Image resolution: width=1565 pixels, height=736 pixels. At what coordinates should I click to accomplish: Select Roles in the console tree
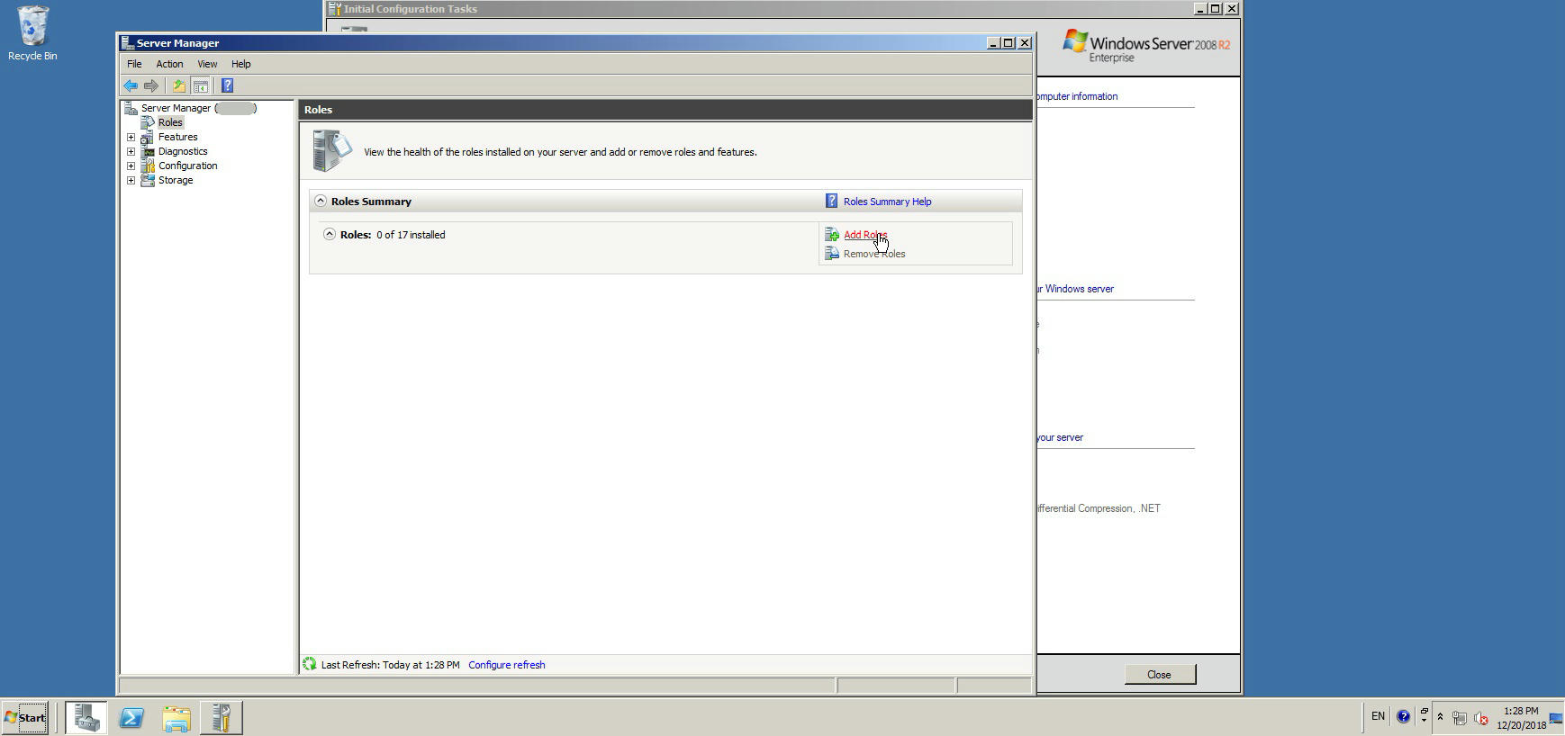170,122
